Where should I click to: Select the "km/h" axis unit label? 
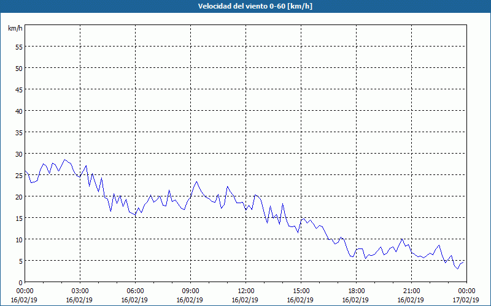[x=15, y=29]
